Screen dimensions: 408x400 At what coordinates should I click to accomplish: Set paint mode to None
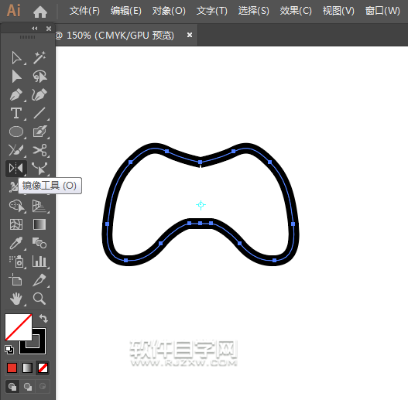(43, 368)
